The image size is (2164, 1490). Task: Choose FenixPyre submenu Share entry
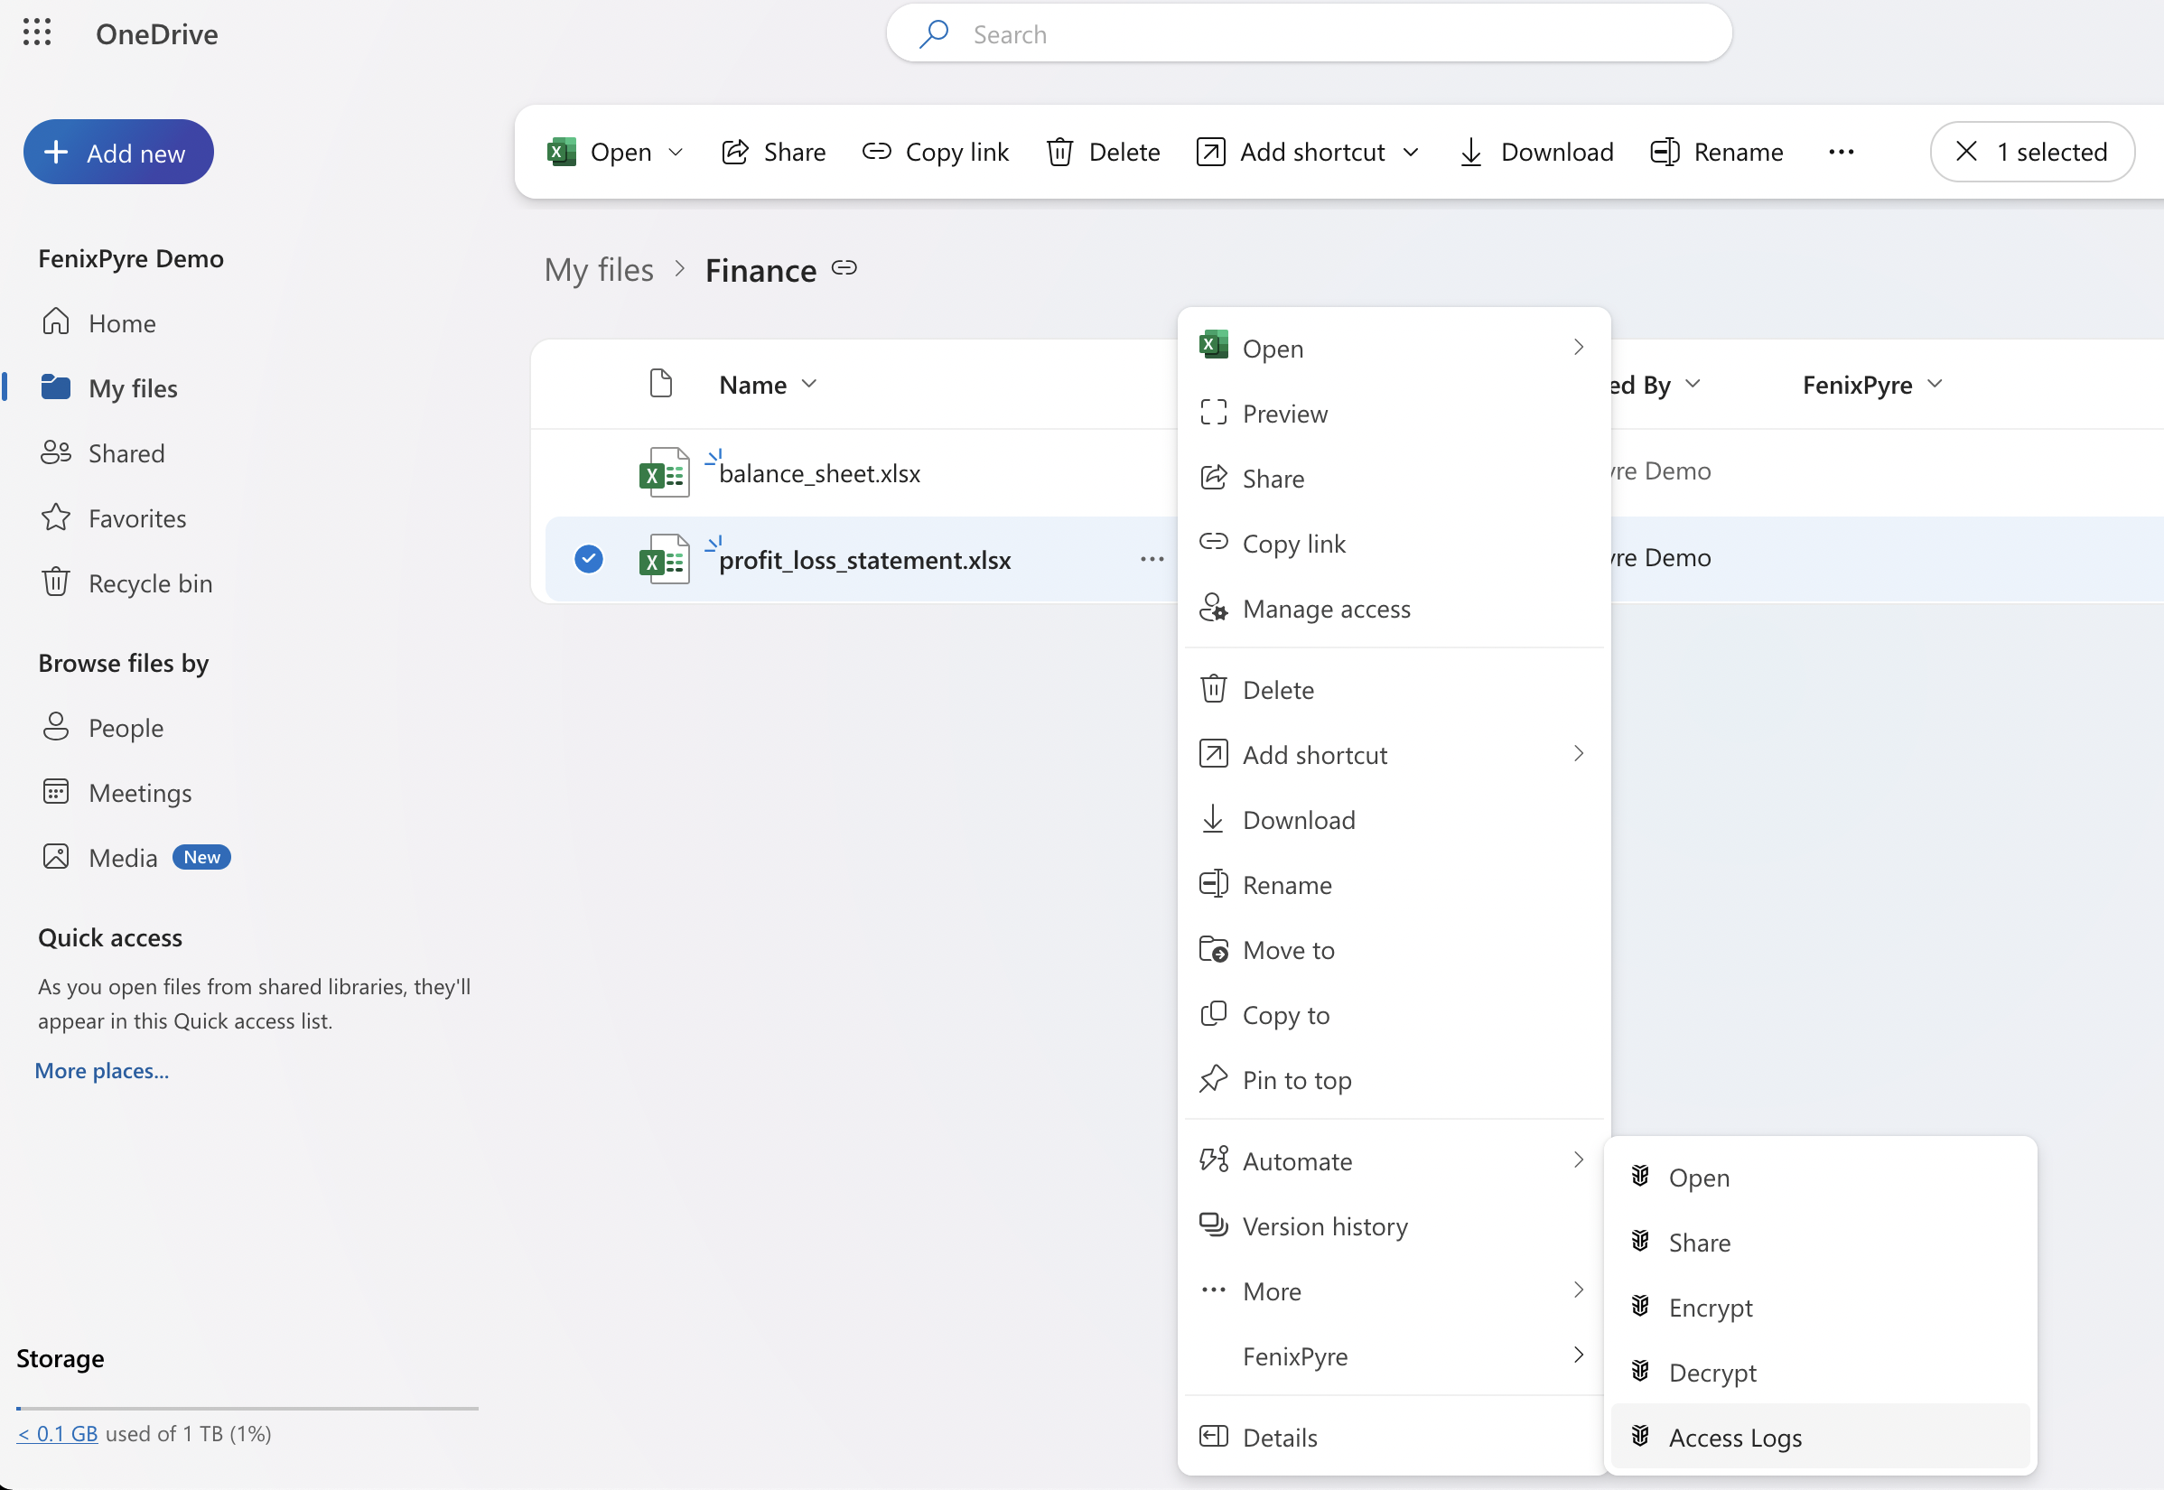coord(1821,1242)
